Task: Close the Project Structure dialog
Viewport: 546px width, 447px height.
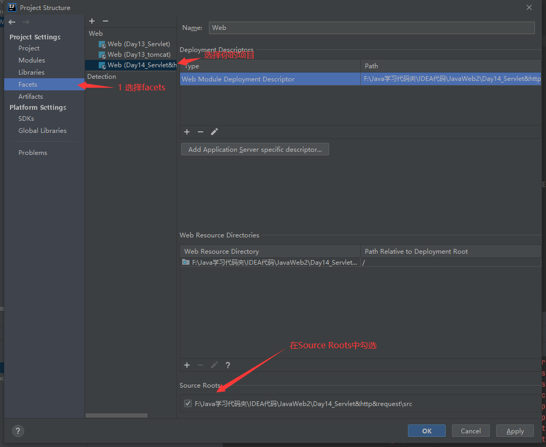Action: click(x=529, y=7)
